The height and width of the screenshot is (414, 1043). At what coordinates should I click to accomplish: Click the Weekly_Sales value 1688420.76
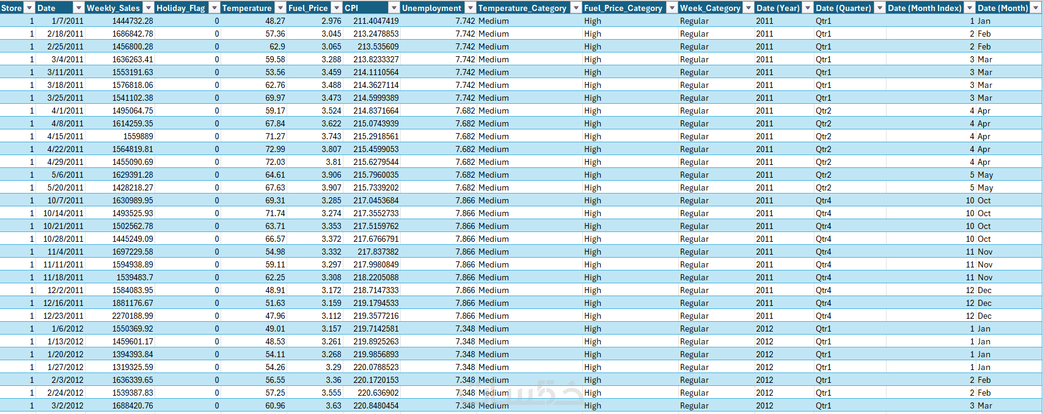click(133, 405)
